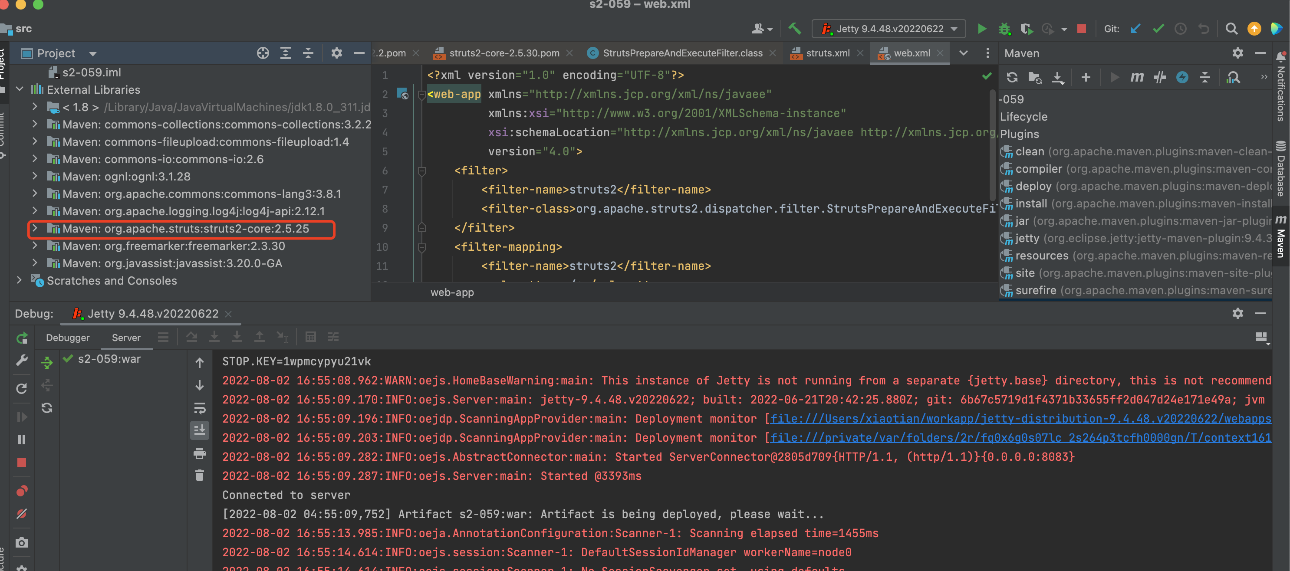Click the Git update project arrow
Viewport: 1290px width, 571px height.
(1135, 29)
